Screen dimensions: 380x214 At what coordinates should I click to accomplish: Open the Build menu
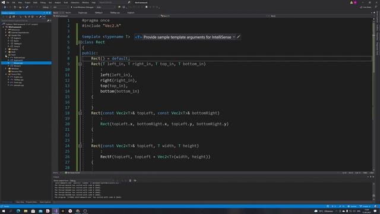pos(36,2)
